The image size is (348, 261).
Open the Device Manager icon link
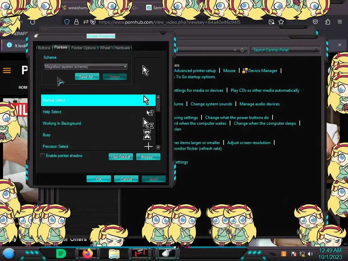tap(245, 71)
